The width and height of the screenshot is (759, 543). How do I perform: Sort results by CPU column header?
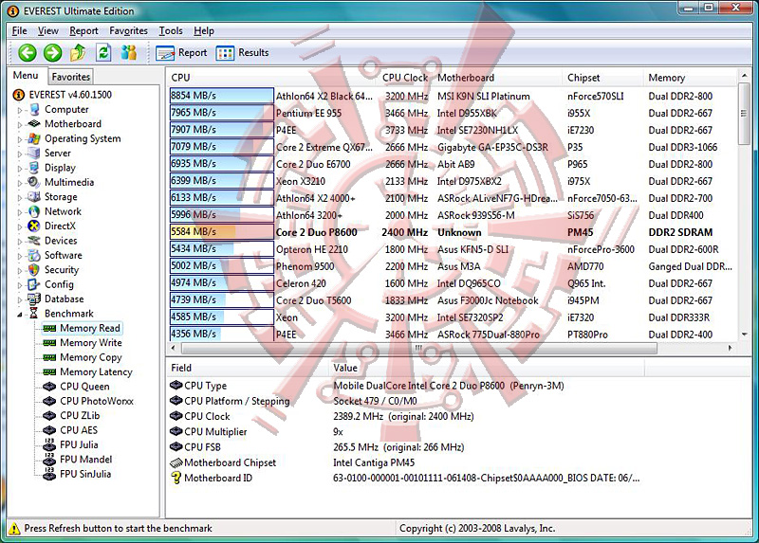271,78
